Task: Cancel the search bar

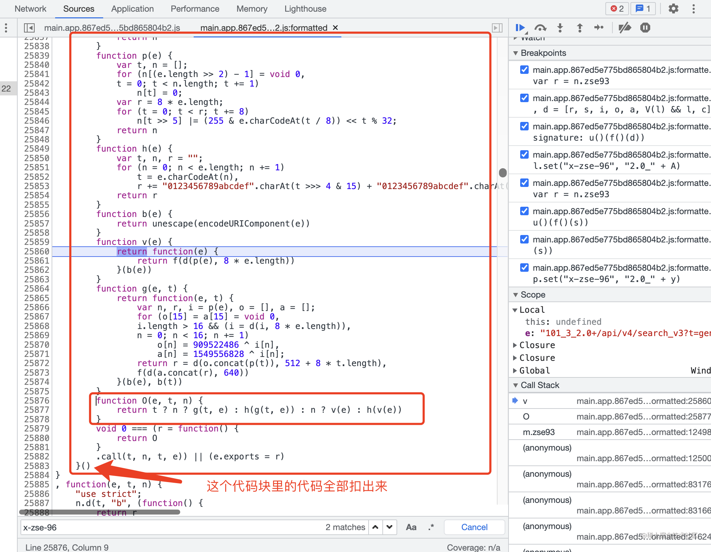Action: 474,527
